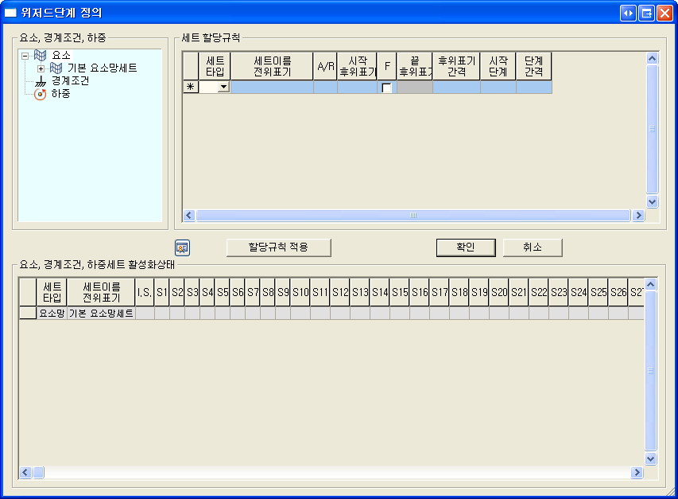Click the S10 column header in activation table
The width and height of the screenshot is (678, 499).
[x=300, y=293]
